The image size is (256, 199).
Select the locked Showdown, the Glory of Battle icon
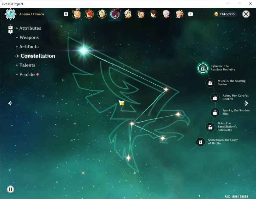click(200, 142)
